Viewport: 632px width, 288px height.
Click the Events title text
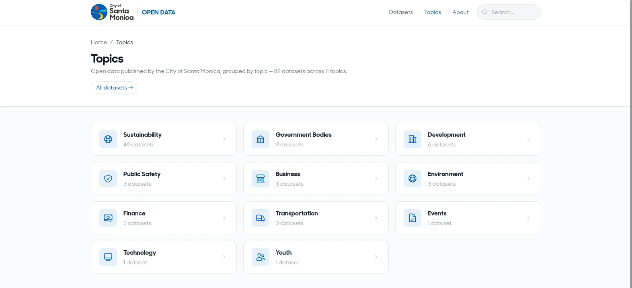coord(437,213)
